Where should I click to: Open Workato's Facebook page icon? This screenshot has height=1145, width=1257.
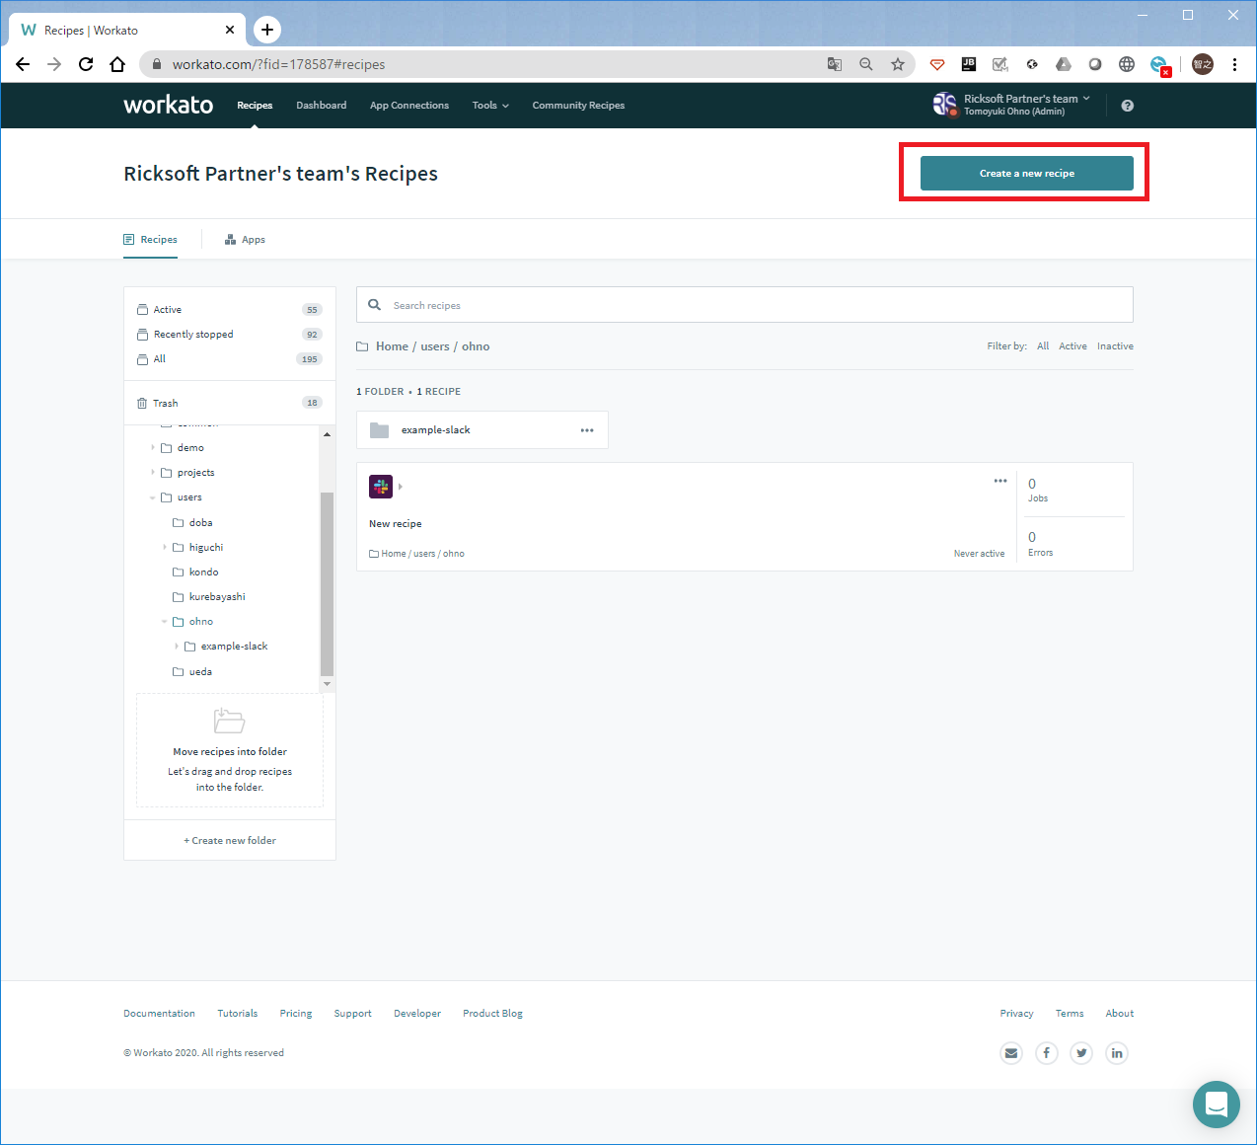pyautogui.click(x=1047, y=1053)
